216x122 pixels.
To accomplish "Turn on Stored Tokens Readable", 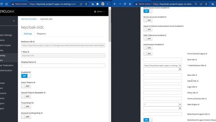I will click(x=26, y=96).
